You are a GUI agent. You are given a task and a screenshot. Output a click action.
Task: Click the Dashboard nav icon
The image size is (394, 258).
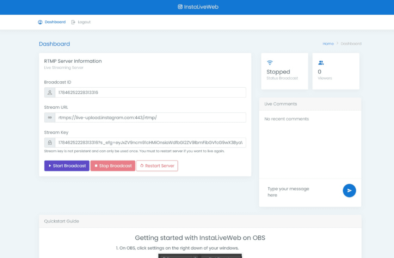pyautogui.click(x=40, y=22)
